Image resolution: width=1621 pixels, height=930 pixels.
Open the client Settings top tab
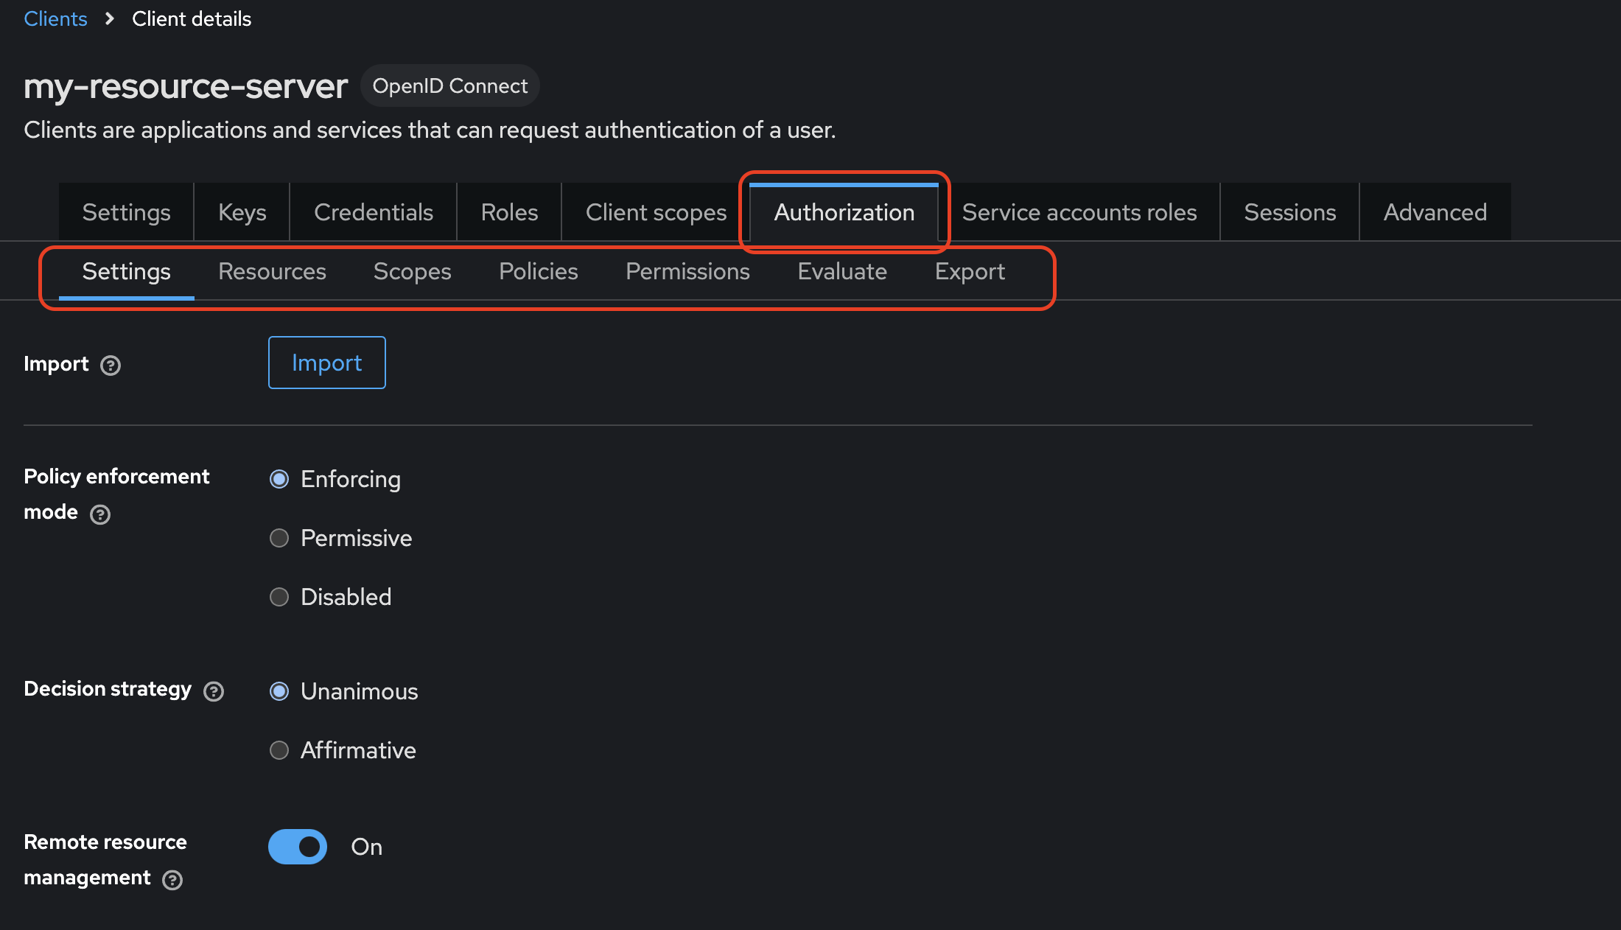click(126, 212)
